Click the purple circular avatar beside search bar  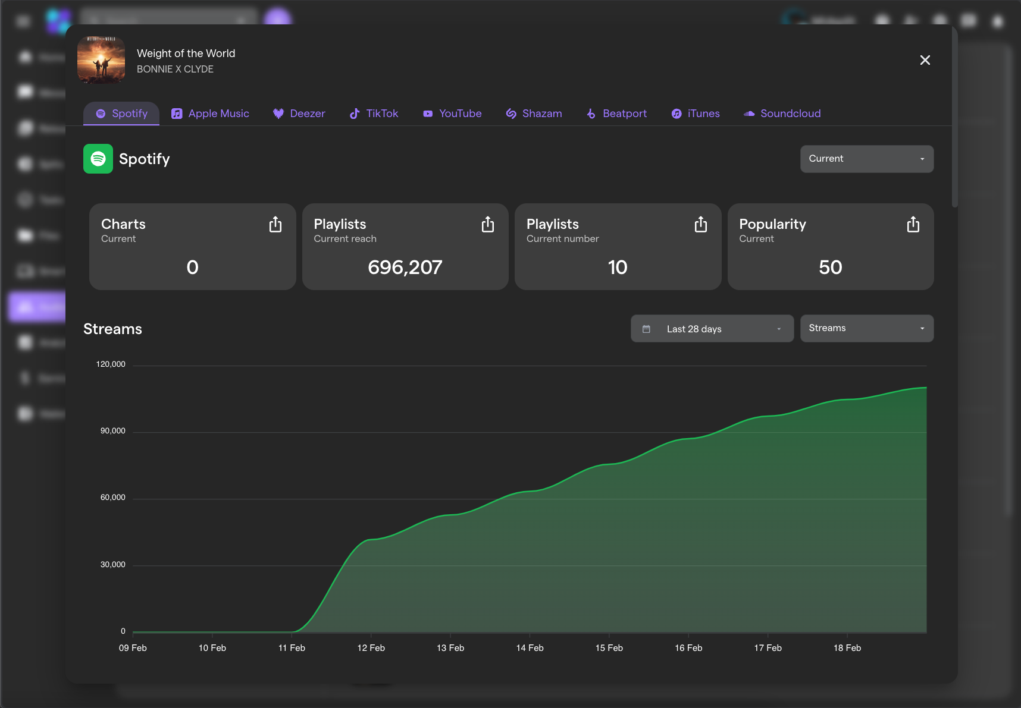[278, 16]
